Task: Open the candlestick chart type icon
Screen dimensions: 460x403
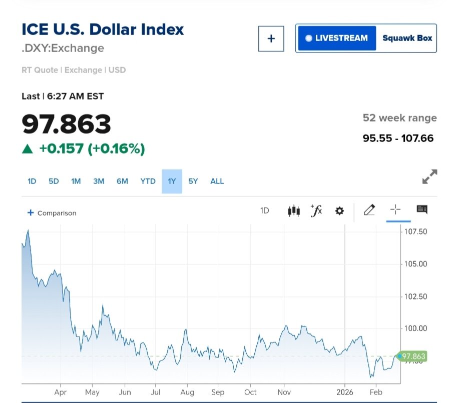Action: tap(294, 211)
